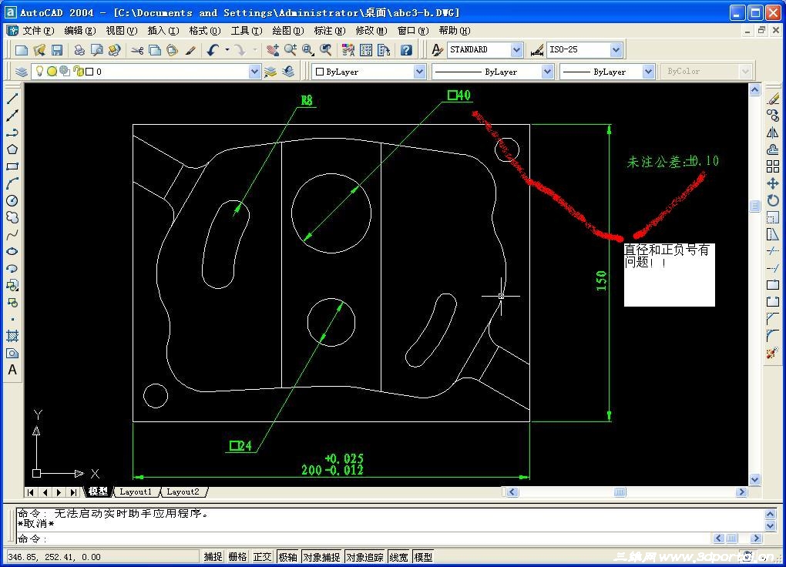Open the Undo history dropdown arrow
Screen dimensions: 786x567
pyautogui.click(x=227, y=49)
